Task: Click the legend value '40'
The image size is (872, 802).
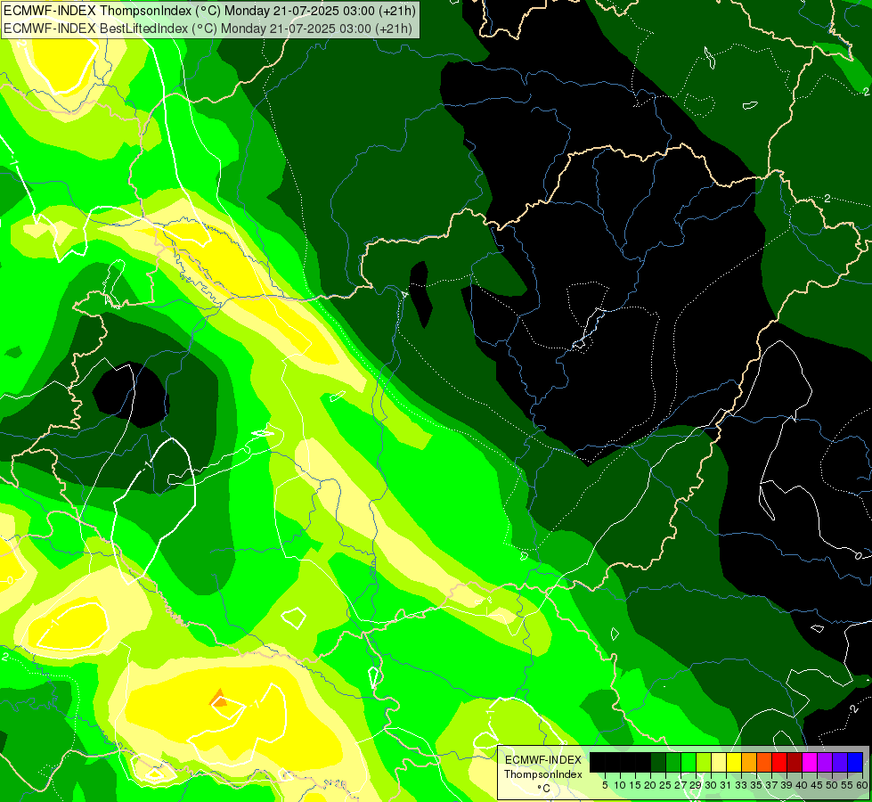Action: click(x=802, y=785)
